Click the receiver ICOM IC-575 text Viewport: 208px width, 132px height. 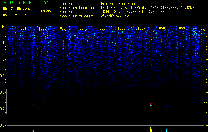133,12
